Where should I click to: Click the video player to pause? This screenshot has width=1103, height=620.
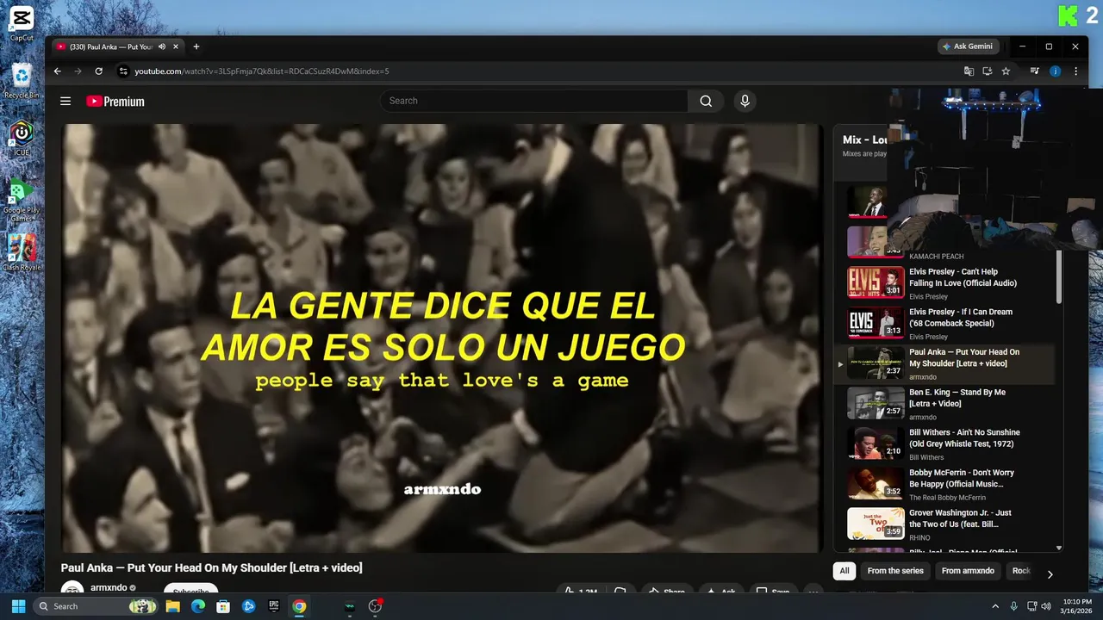(x=443, y=338)
